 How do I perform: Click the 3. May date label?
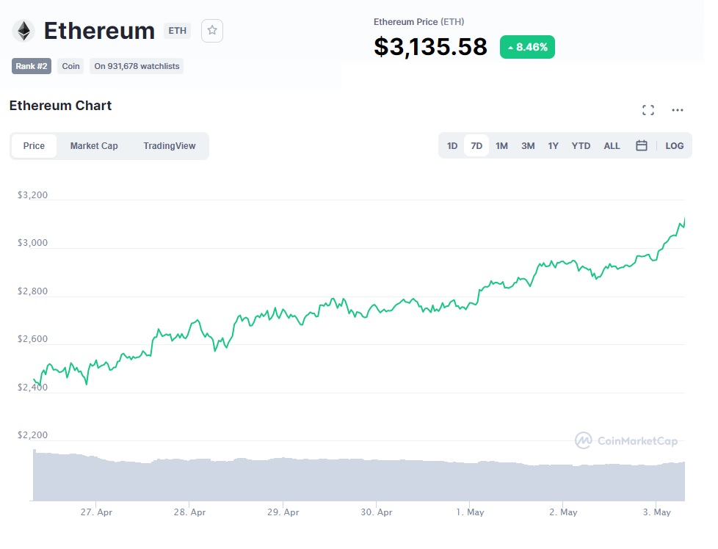(x=656, y=512)
